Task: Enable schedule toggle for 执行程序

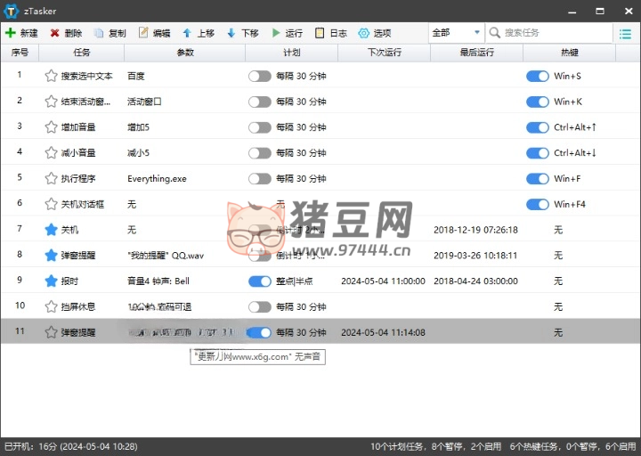Action: [x=260, y=179]
